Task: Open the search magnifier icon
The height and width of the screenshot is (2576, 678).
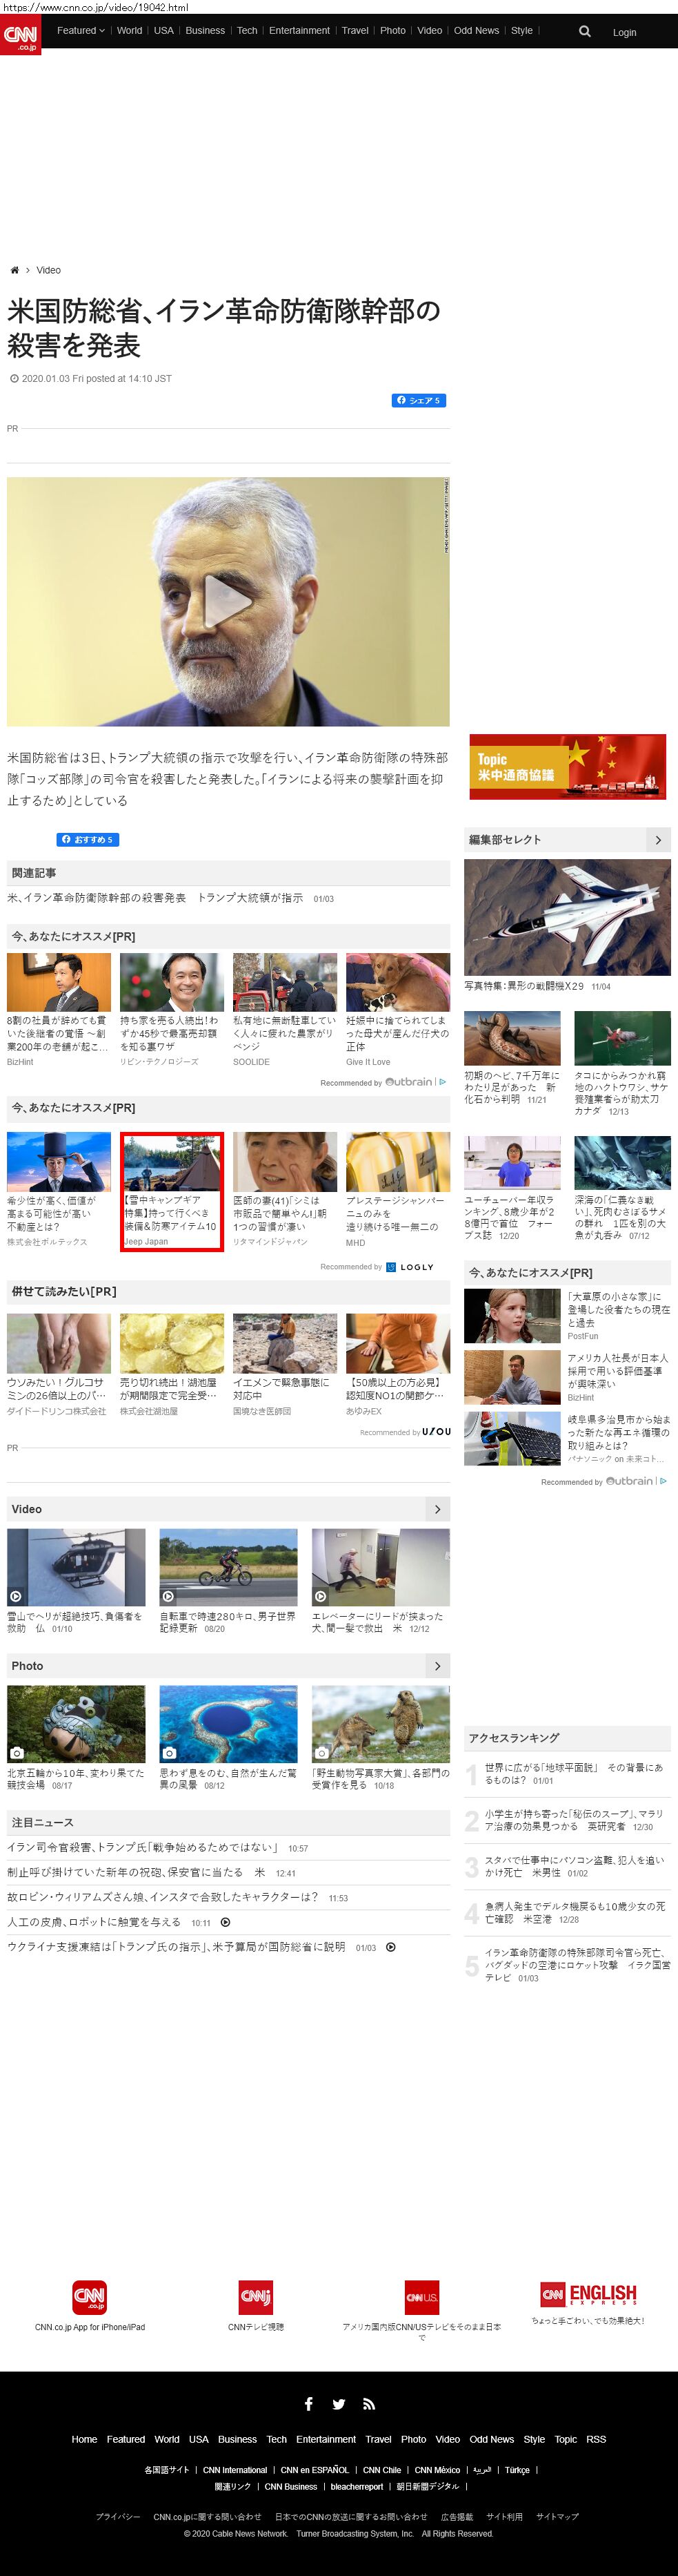Action: 585,32
